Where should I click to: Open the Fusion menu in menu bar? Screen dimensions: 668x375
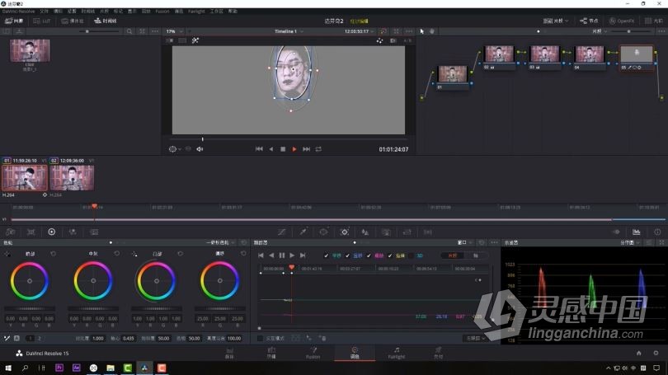coord(162,11)
